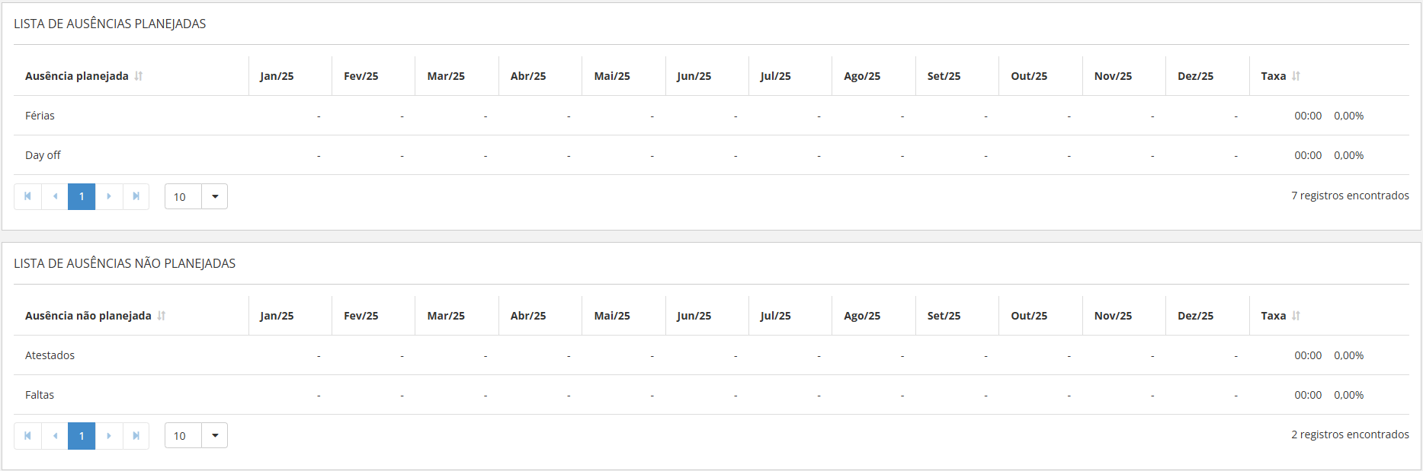The width and height of the screenshot is (1423, 471).
Task: Jump to last page of planned absences
Action: coord(136,196)
